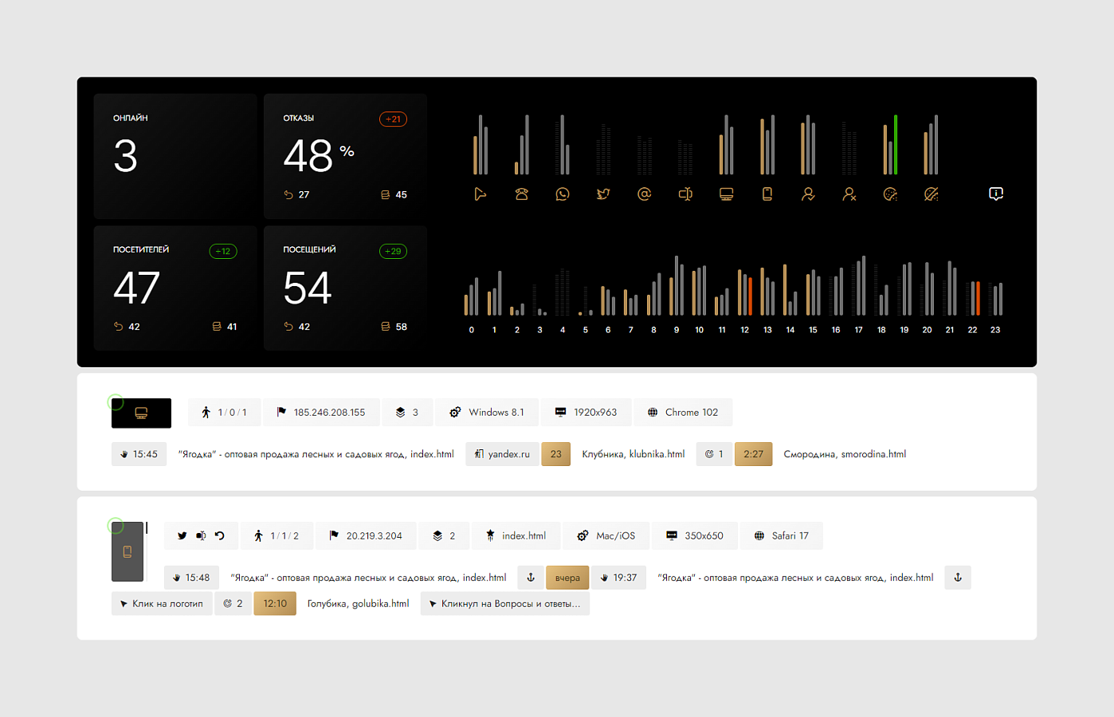Image resolution: width=1114 pixels, height=717 pixels.
Task: Open the first visitor's desktop device thumbnail
Action: point(141,413)
